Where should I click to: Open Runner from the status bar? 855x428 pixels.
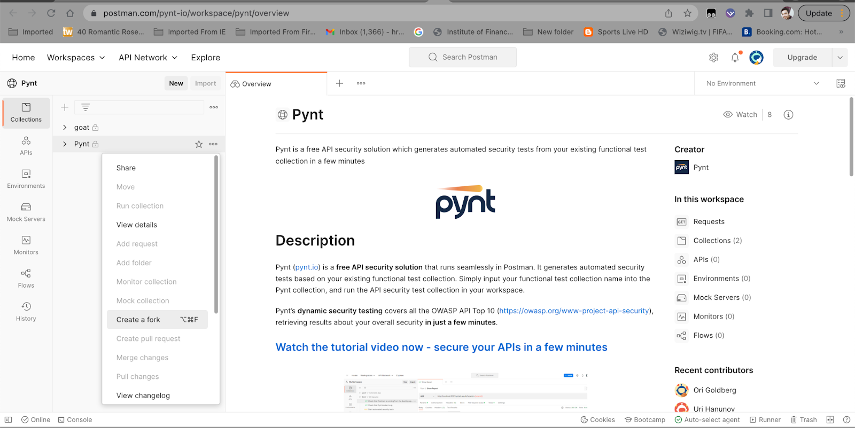pyautogui.click(x=765, y=420)
